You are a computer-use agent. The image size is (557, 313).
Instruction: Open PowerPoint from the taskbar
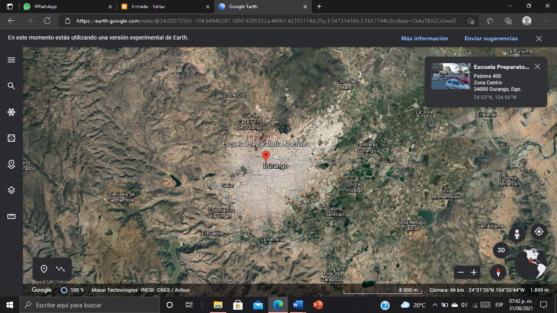pos(318,305)
